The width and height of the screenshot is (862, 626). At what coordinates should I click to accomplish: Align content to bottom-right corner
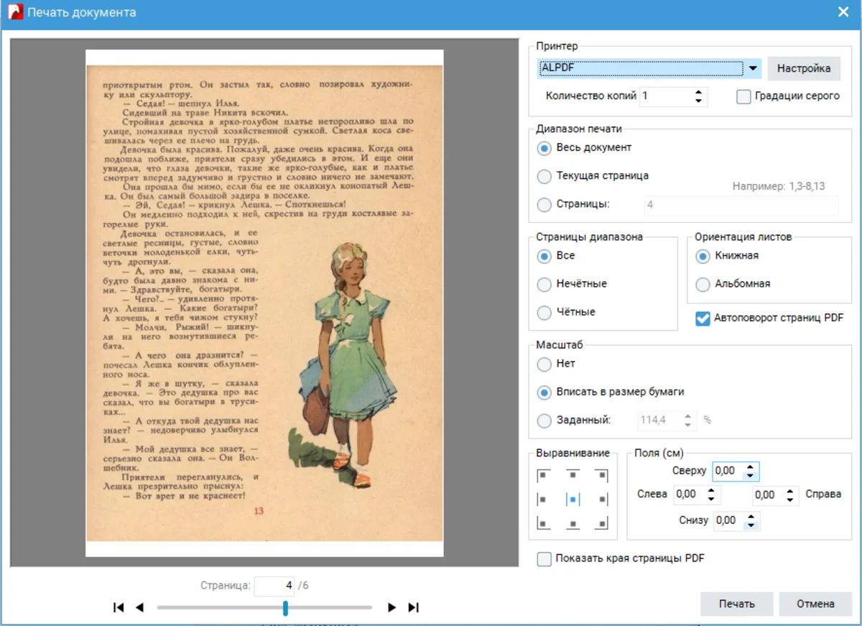pyautogui.click(x=602, y=523)
